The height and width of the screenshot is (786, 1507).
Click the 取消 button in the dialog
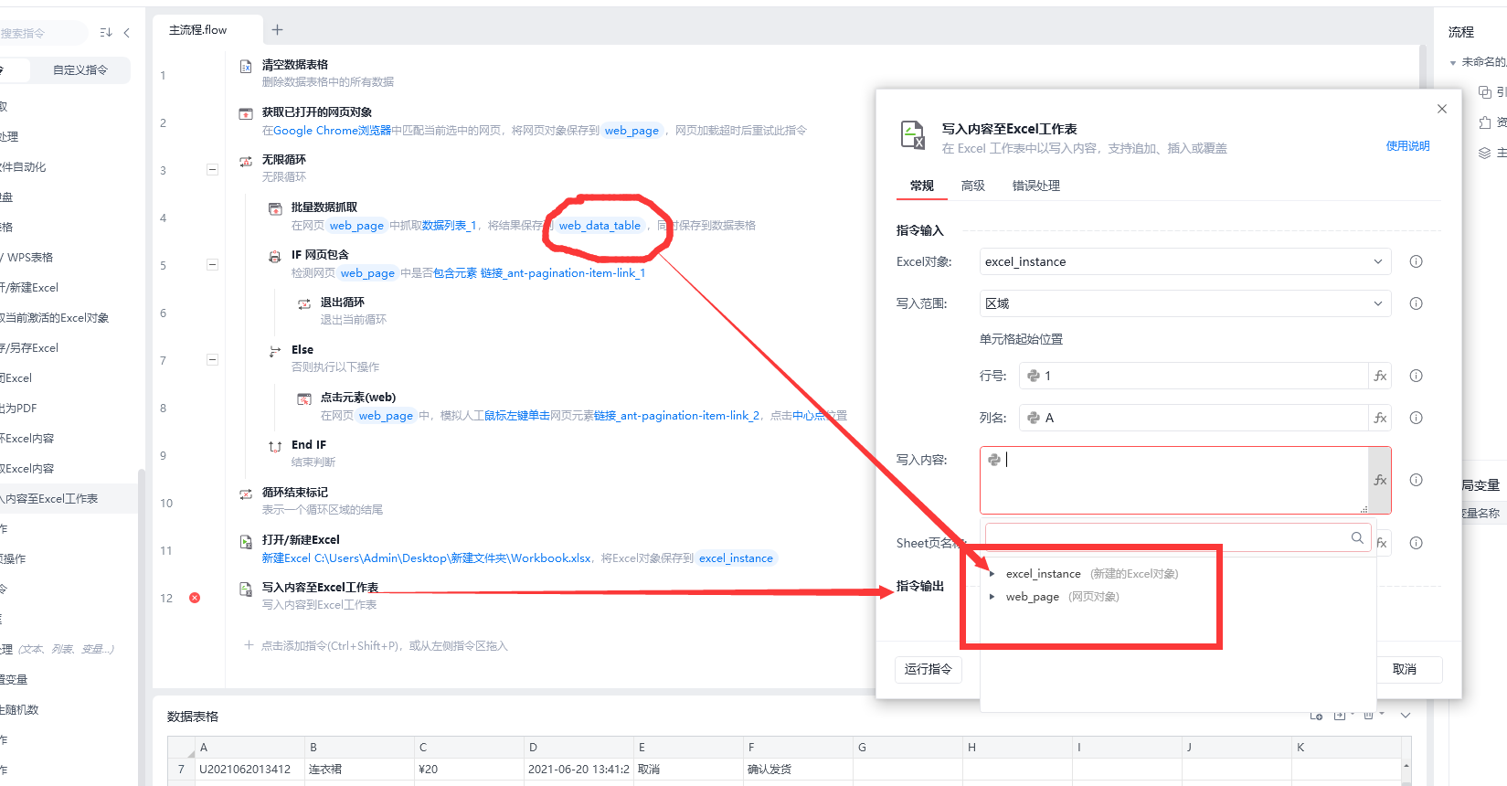tap(1405, 670)
